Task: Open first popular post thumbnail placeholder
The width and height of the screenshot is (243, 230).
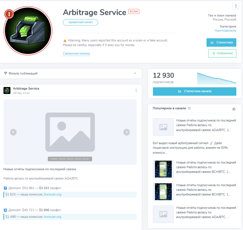Action: point(163,127)
